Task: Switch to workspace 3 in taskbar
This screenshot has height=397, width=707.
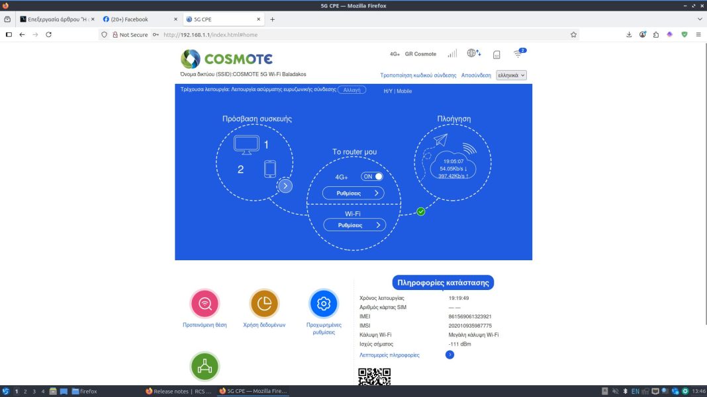Action: coord(34,392)
